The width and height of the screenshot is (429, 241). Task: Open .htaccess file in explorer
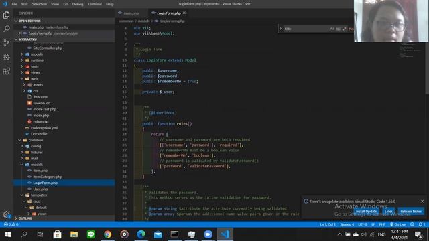point(40,97)
